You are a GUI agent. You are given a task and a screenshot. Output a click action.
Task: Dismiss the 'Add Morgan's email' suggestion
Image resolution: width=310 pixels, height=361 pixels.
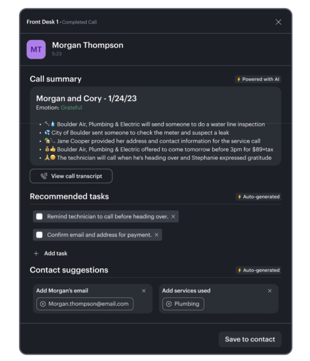click(x=144, y=291)
